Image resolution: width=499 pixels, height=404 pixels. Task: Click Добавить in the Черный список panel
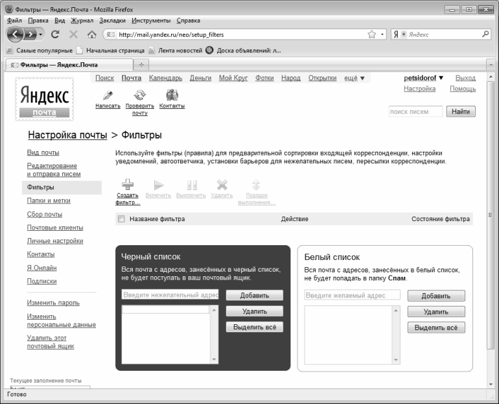pyautogui.click(x=254, y=295)
